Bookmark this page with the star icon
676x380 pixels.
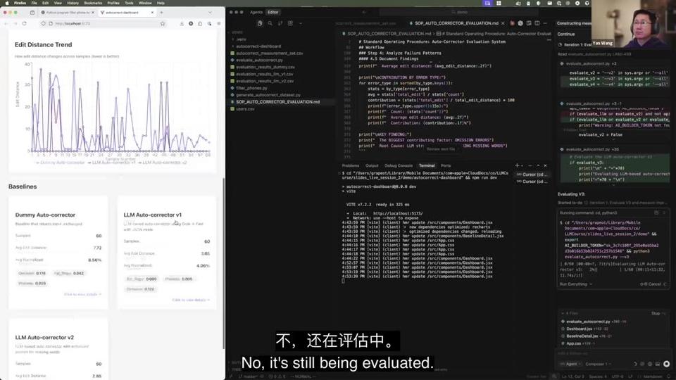(x=163, y=23)
